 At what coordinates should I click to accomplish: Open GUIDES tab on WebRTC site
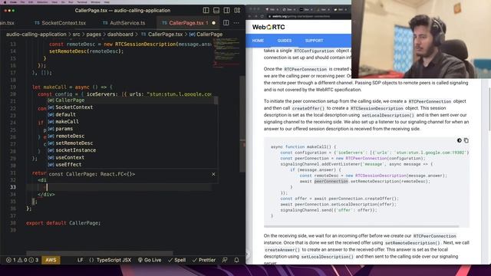click(285, 41)
